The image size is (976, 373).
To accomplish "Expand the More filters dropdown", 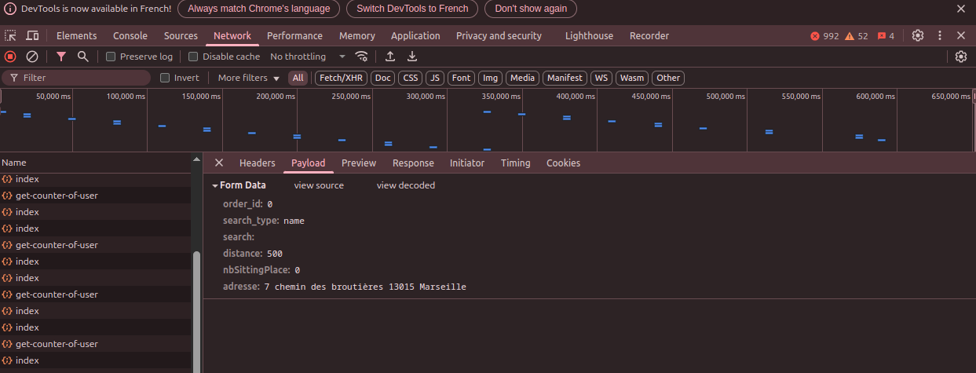I will coord(248,78).
